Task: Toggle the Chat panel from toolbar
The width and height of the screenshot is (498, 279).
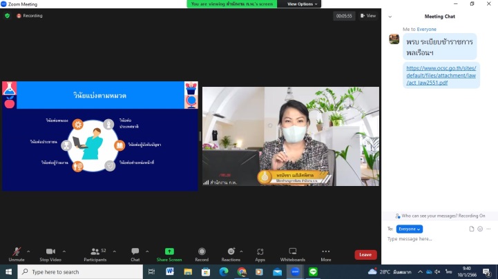Action: pyautogui.click(x=135, y=255)
